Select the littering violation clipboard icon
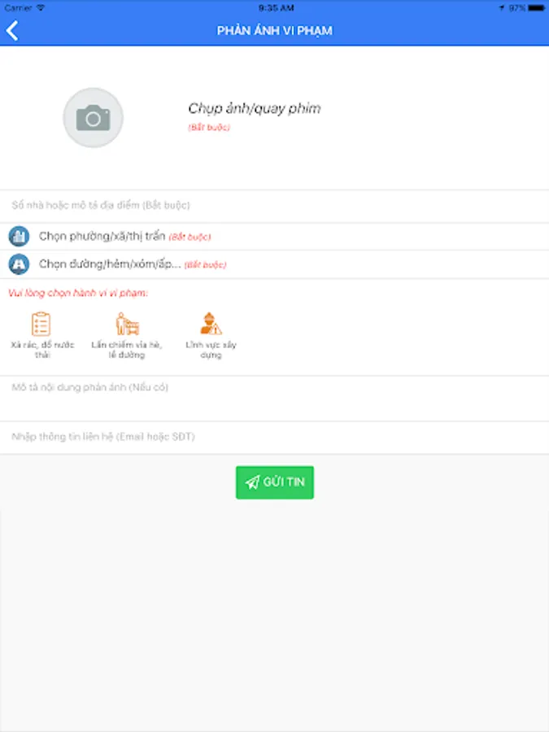 click(41, 324)
